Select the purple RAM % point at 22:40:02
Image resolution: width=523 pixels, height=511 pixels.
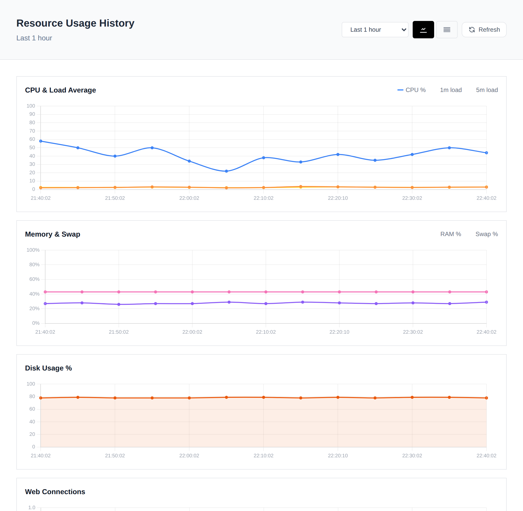486,302
